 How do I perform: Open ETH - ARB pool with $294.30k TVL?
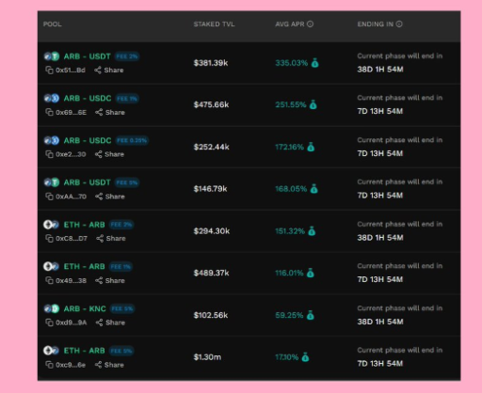[84, 225]
